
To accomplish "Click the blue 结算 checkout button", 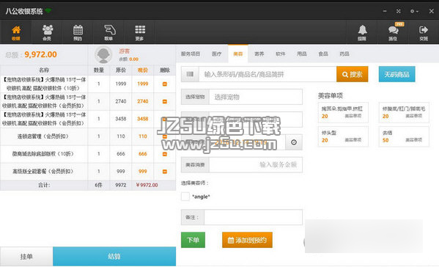I will click(114, 256).
